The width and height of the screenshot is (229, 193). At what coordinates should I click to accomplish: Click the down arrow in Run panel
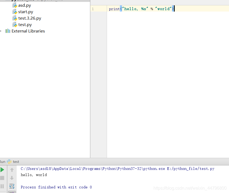pyautogui.click(x=12, y=178)
